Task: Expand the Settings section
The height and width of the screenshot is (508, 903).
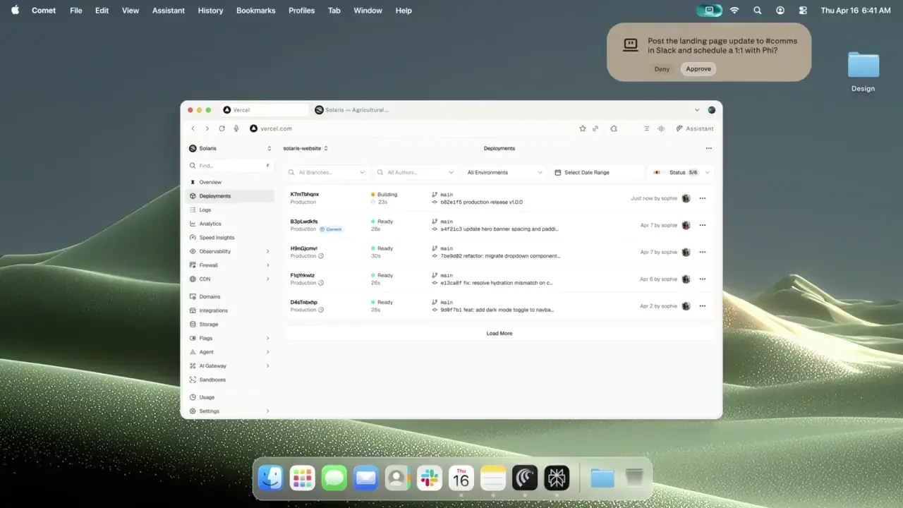Action: 230,411
